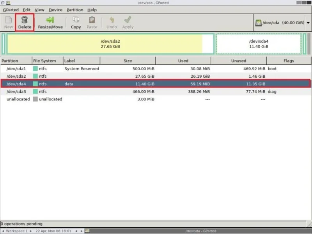Sort by the File System column header

point(48,61)
